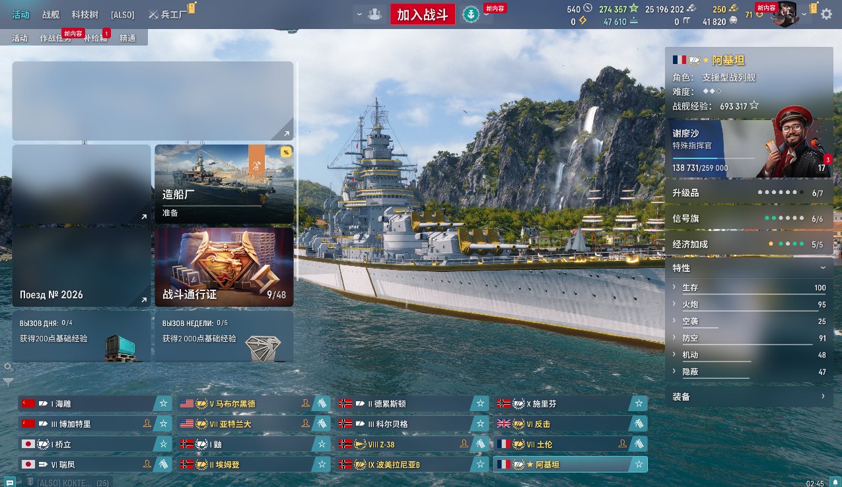Open the division players icon beside battle button

(x=375, y=14)
